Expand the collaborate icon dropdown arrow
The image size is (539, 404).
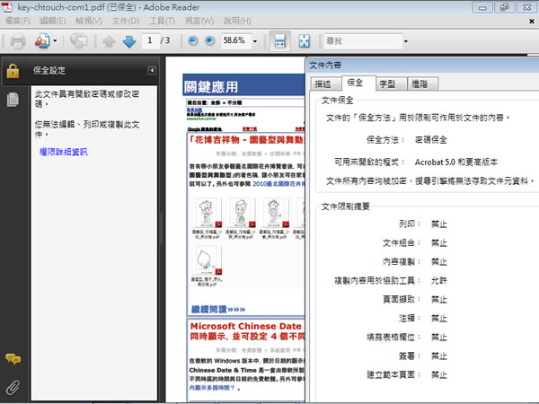coord(55,41)
